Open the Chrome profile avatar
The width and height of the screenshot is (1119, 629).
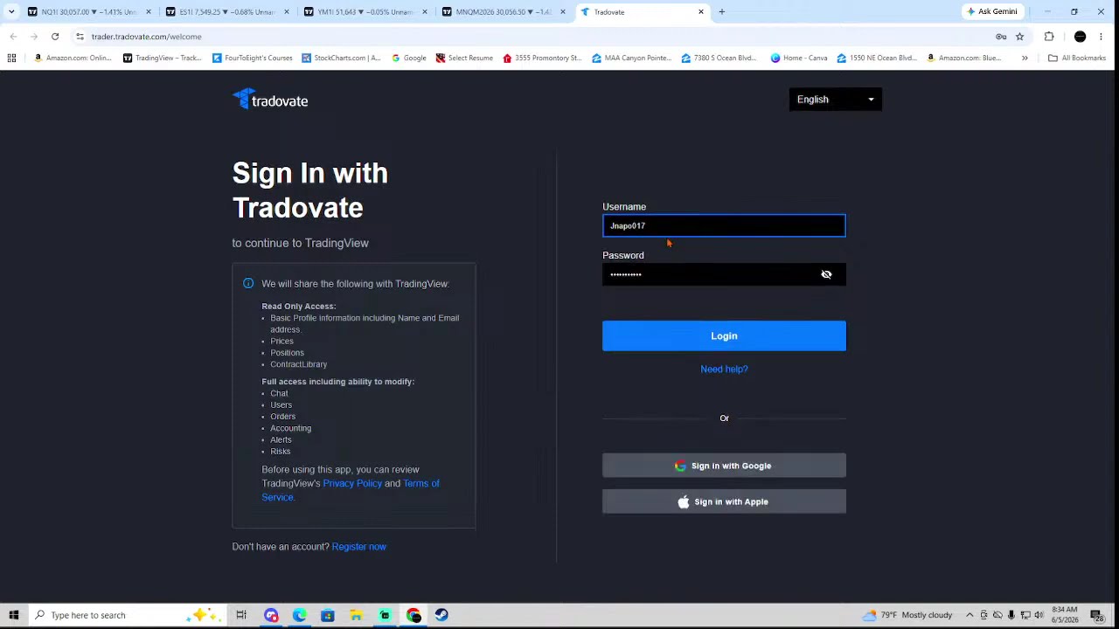pos(1080,37)
